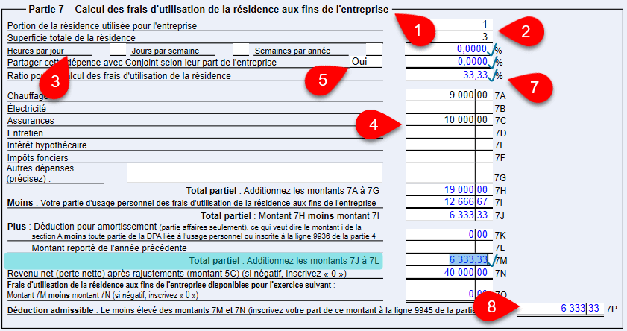Click the Jours par semaine input box
The height and width of the screenshot is (331, 627).
(241, 50)
